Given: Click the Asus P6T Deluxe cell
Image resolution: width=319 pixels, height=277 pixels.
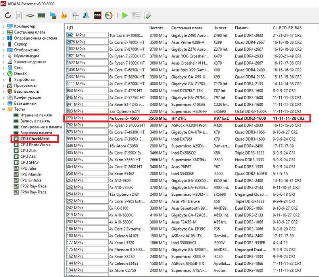Looking at the screenshot, I should (x=186, y=201).
